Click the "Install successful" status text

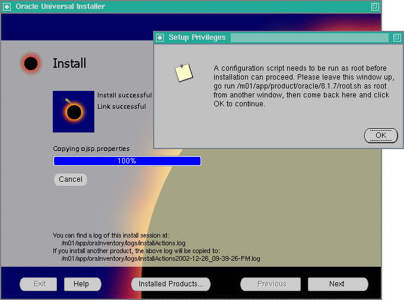(124, 95)
